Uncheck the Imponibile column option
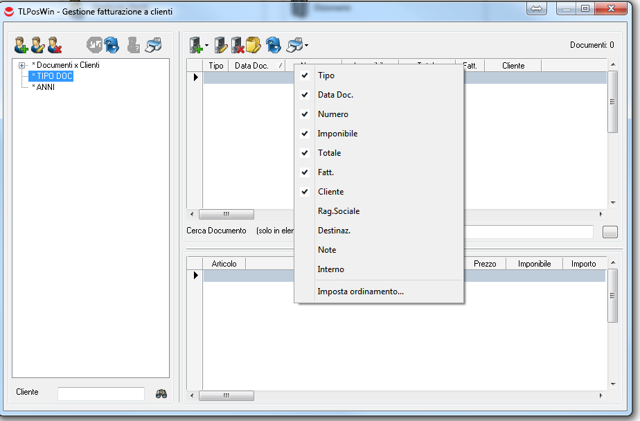This screenshot has height=421, width=640. tap(337, 134)
